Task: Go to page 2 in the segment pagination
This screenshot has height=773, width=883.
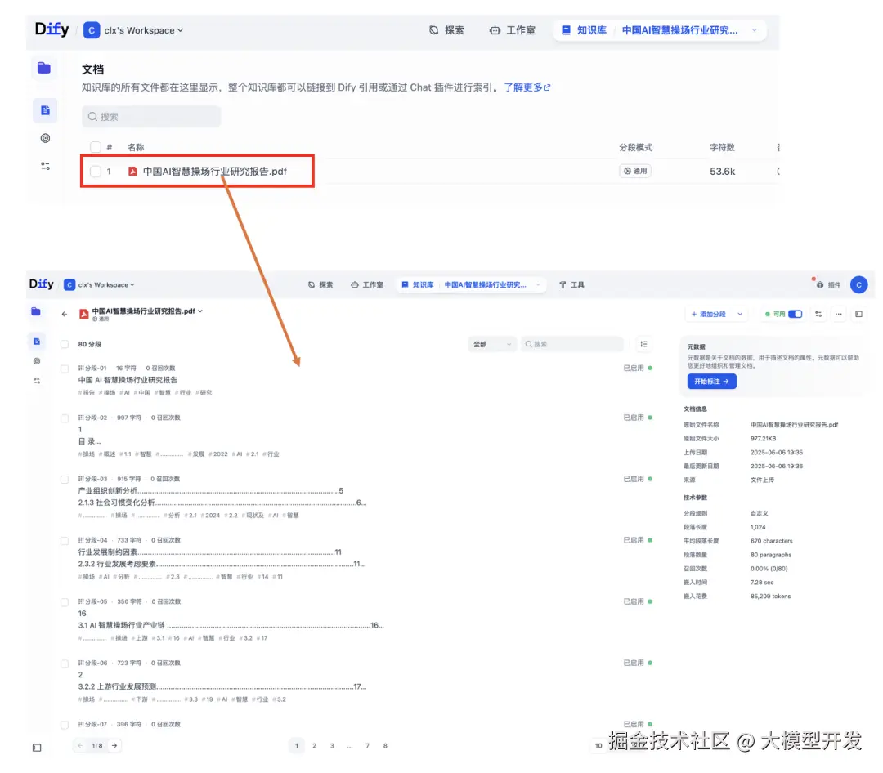Action: click(x=314, y=746)
